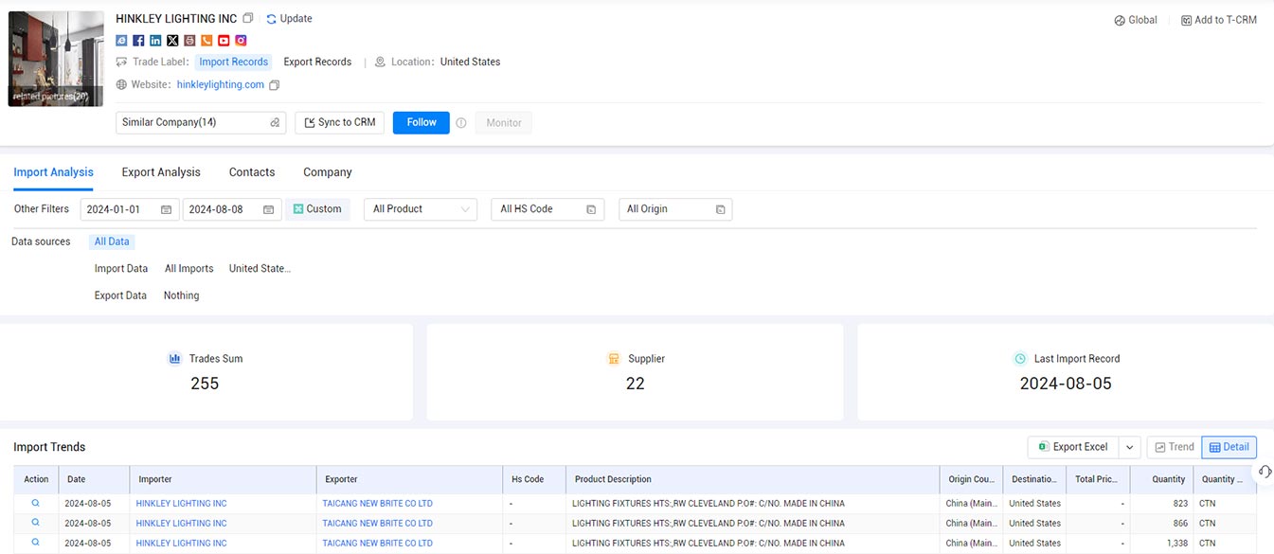The width and height of the screenshot is (1274, 554).
Task: Expand the Export Excel dropdown arrow
Action: click(1129, 447)
